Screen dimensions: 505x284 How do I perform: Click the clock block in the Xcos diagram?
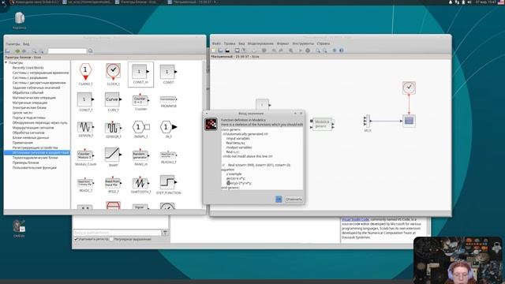[x=409, y=88]
